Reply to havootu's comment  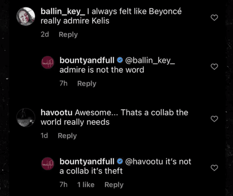coord(67,136)
